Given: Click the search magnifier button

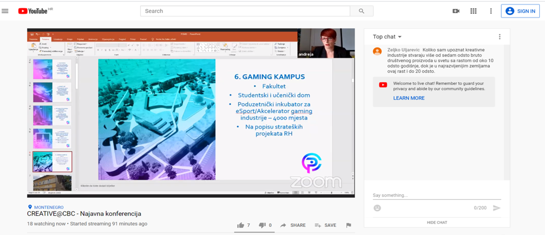Looking at the screenshot, I should click(x=361, y=11).
